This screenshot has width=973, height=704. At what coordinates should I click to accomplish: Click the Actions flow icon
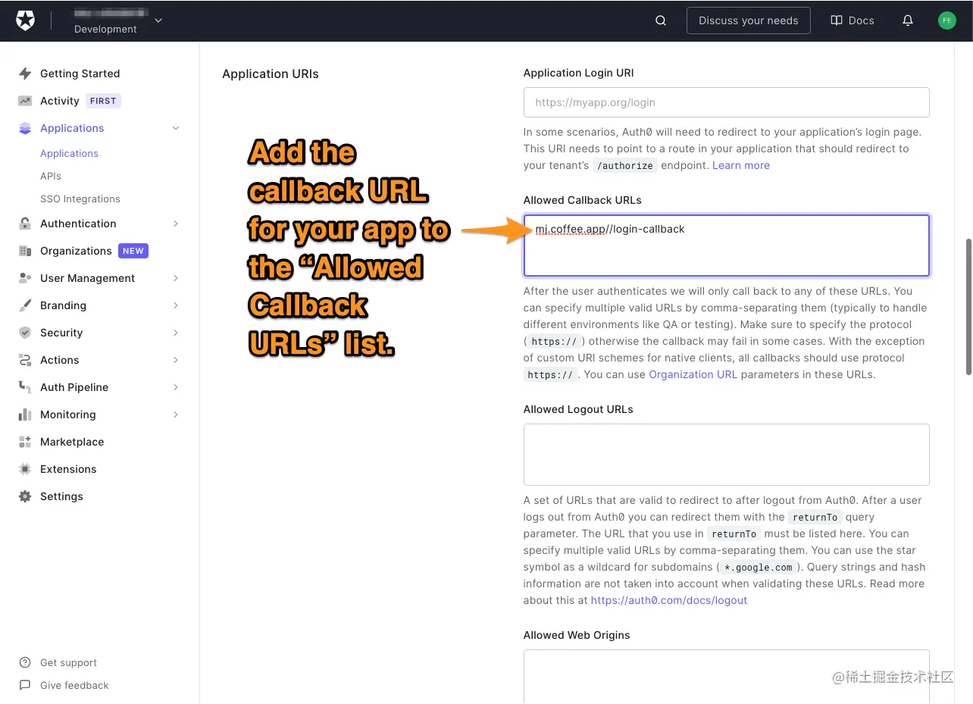point(25,360)
